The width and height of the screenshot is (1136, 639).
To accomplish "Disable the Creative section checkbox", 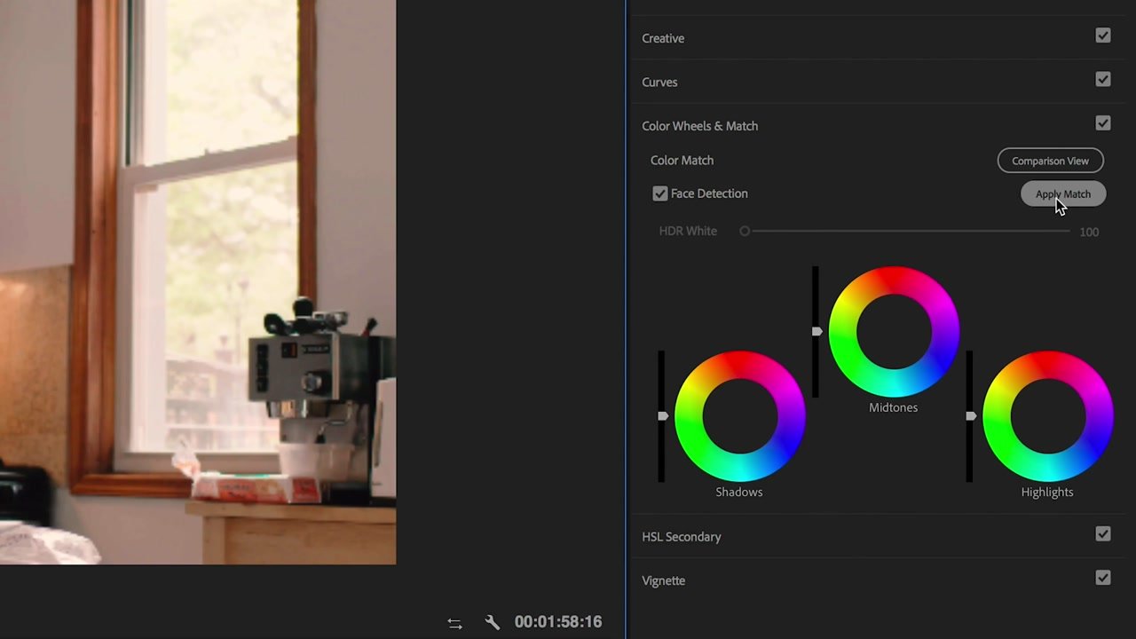I will pos(1103,35).
